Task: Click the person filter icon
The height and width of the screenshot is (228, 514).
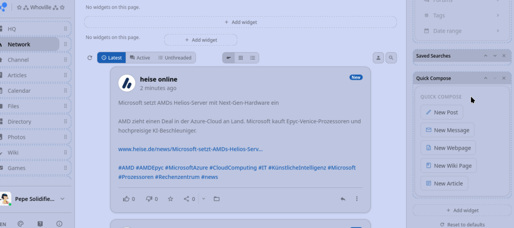Action: point(378,58)
